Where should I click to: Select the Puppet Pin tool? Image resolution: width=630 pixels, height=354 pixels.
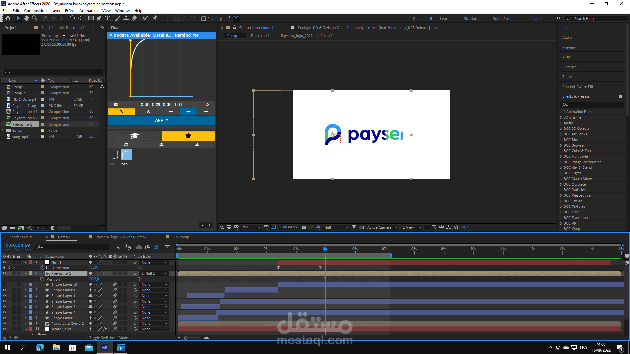point(155,18)
